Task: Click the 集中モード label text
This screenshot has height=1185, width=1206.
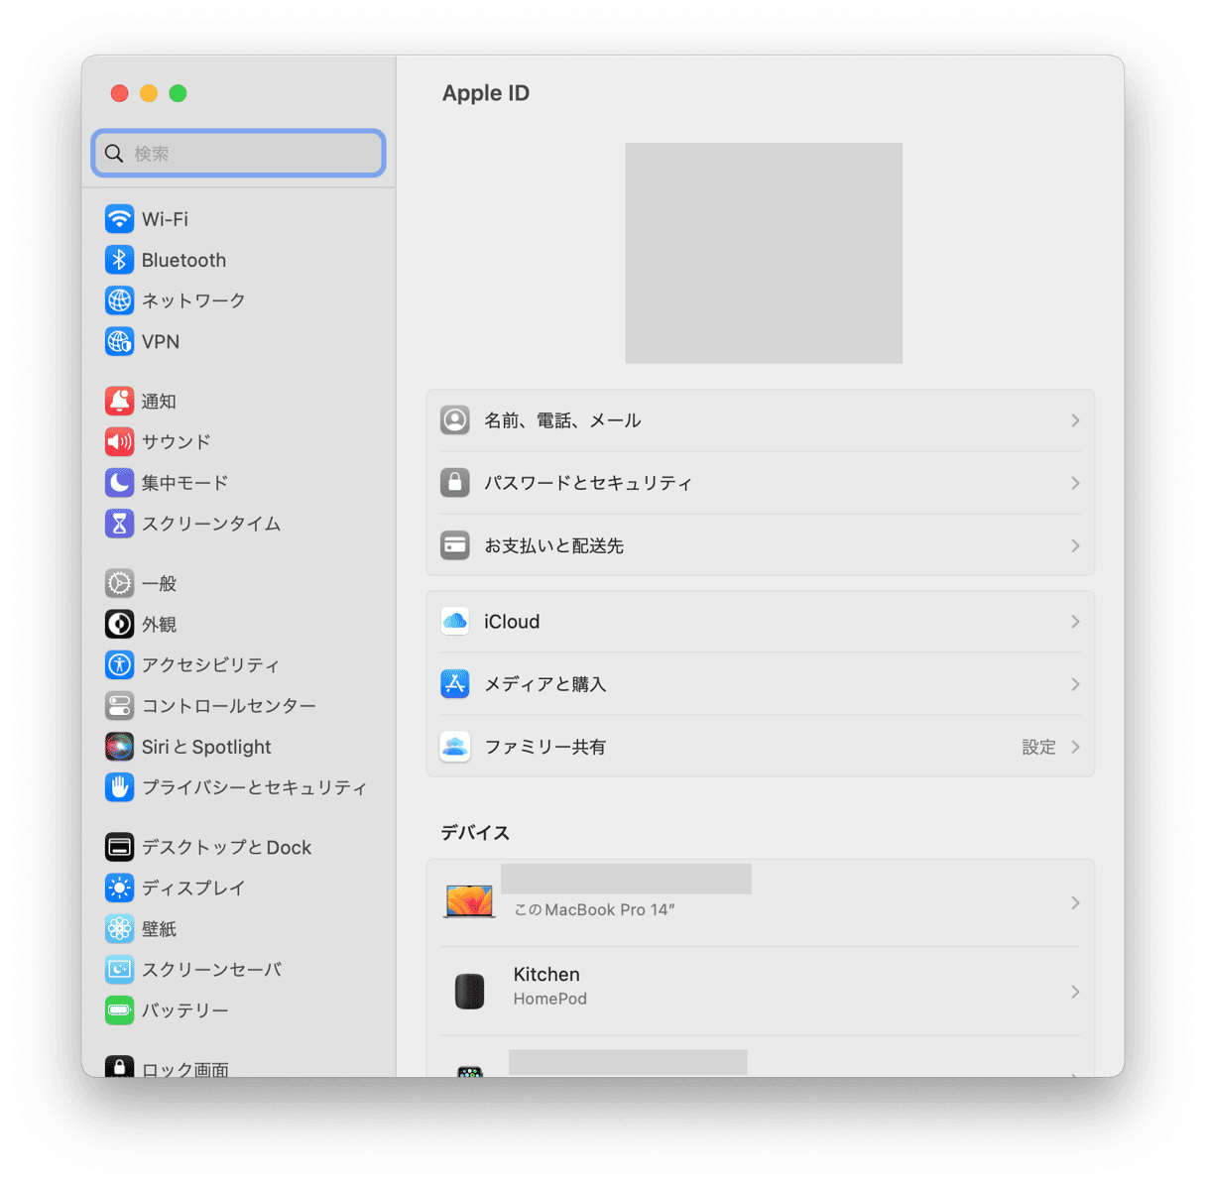Action: pos(184,482)
